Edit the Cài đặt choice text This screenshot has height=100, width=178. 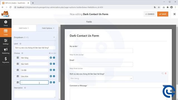pyautogui.click(x=34, y=70)
